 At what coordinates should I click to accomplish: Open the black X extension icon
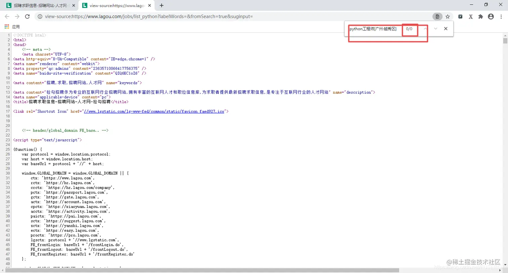(x=460, y=16)
